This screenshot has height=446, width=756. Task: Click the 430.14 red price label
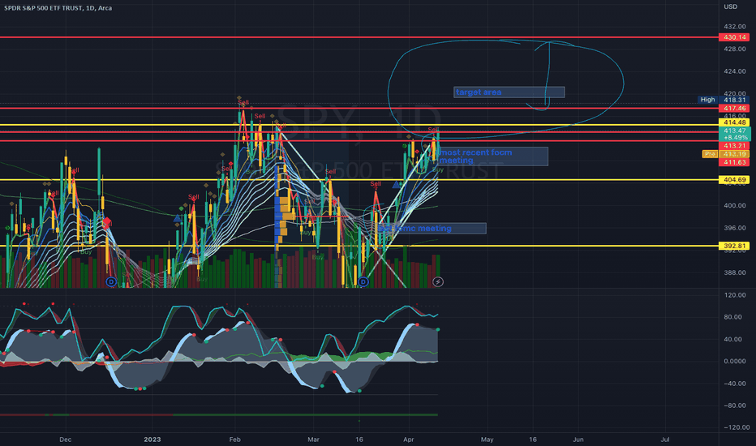(x=734, y=37)
